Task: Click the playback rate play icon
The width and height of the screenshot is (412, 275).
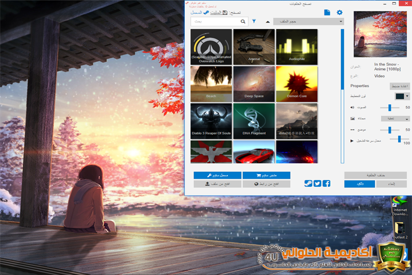Action: [x=352, y=141]
